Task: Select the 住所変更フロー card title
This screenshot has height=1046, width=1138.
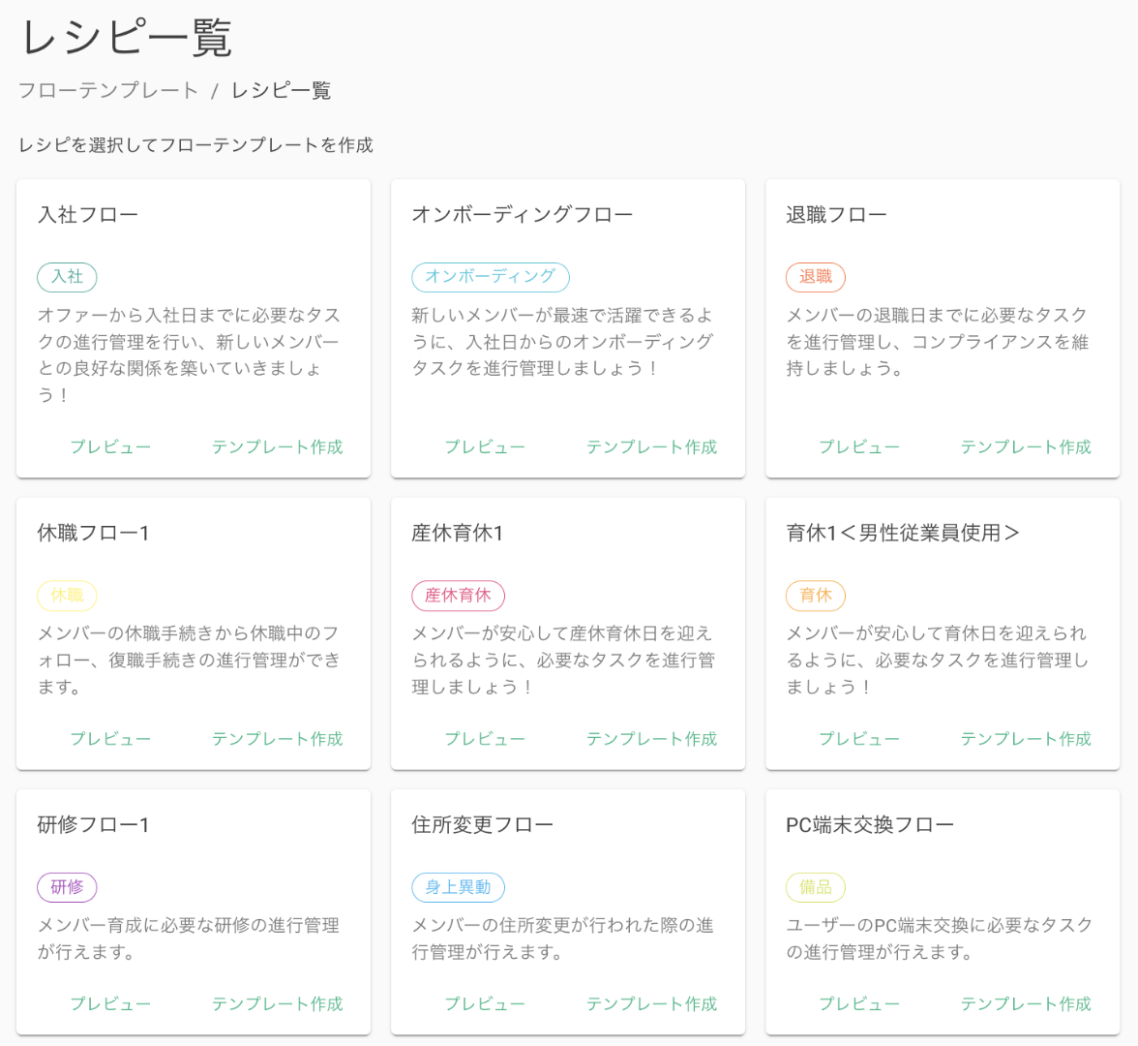Action: coord(483,825)
